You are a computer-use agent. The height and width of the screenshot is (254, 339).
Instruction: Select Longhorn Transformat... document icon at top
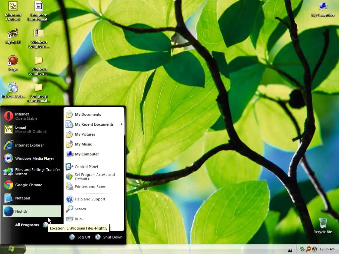pyautogui.click(x=39, y=11)
